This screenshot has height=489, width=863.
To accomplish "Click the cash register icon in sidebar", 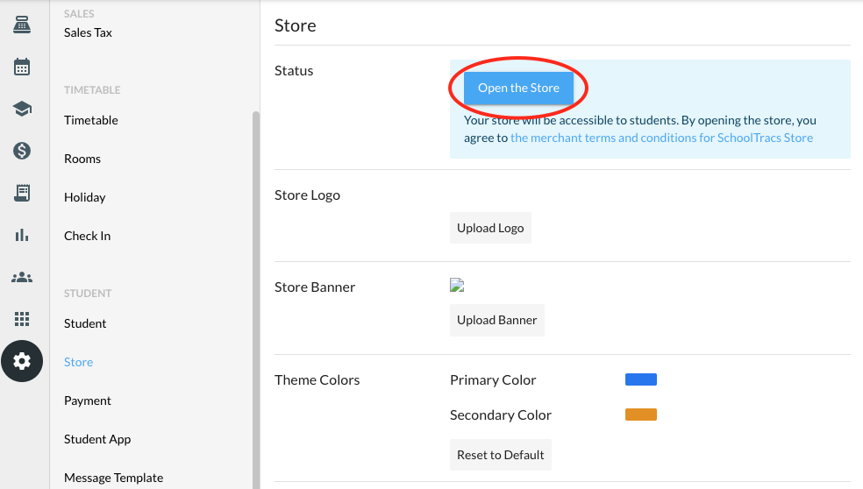I will point(22,25).
